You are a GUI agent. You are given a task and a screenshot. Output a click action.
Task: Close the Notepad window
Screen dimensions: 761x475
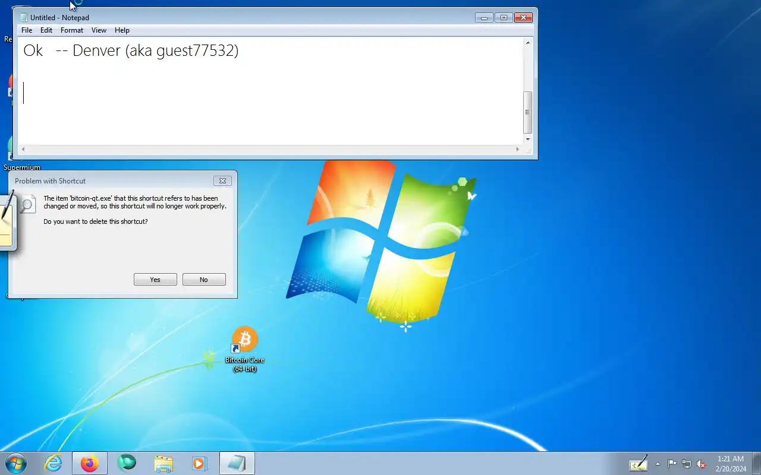coord(523,18)
